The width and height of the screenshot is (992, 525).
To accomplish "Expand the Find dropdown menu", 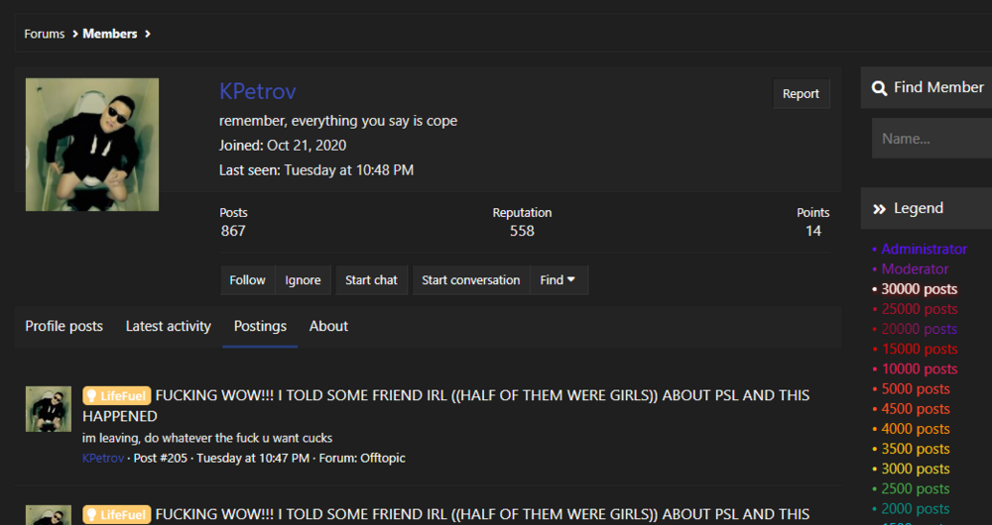I will [558, 280].
